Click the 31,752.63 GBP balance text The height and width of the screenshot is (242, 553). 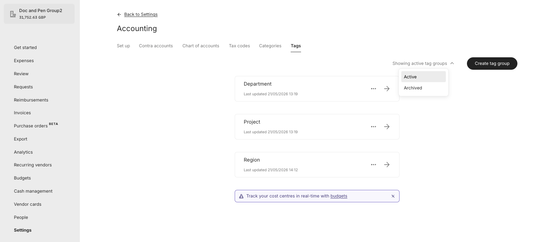tap(32, 17)
